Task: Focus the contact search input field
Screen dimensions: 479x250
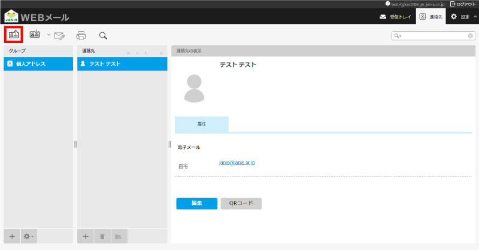Action: [435, 36]
